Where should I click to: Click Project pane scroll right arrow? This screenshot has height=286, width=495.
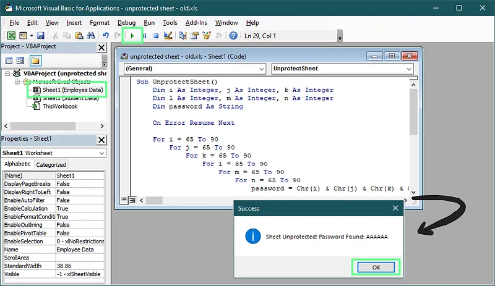pos(102,126)
